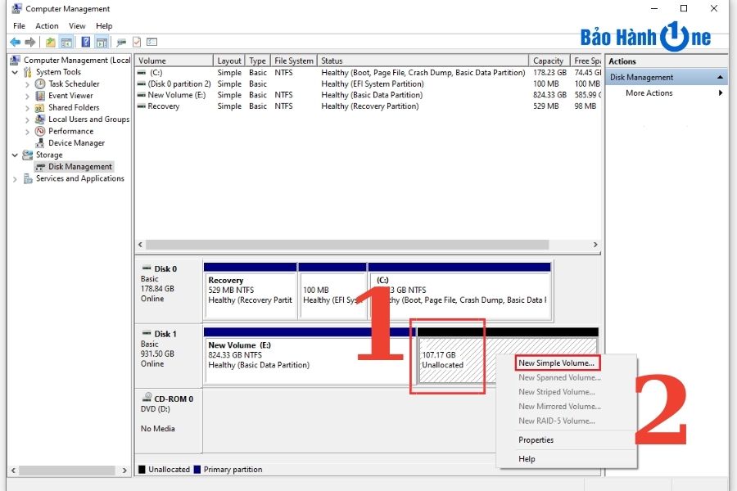Screen dimensions: 737x491
Task: Open Help via blue question mark icon
Action: (85, 42)
